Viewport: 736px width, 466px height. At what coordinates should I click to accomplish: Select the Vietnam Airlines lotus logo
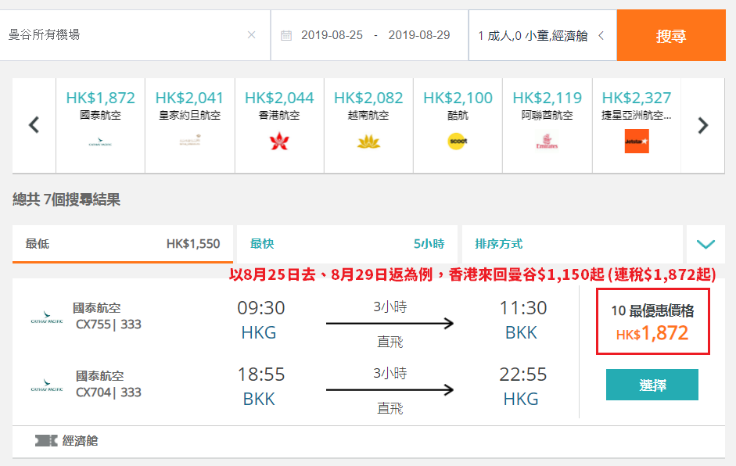click(x=368, y=142)
